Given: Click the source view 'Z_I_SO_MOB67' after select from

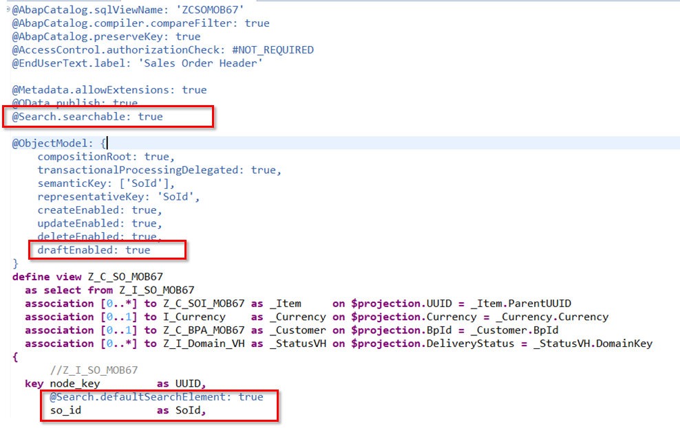Looking at the screenshot, I should [x=156, y=290].
